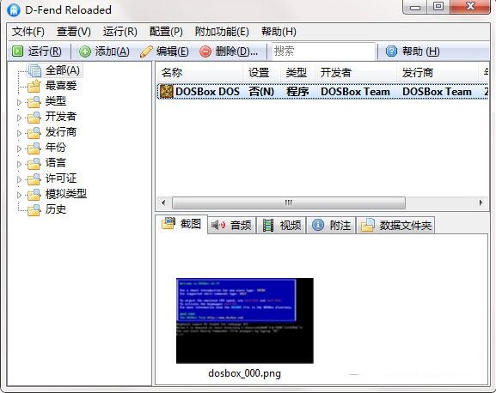Select the dosbox_000.png screenshot thumbnail
Image resolution: width=496 pixels, height=393 pixels.
(245, 321)
